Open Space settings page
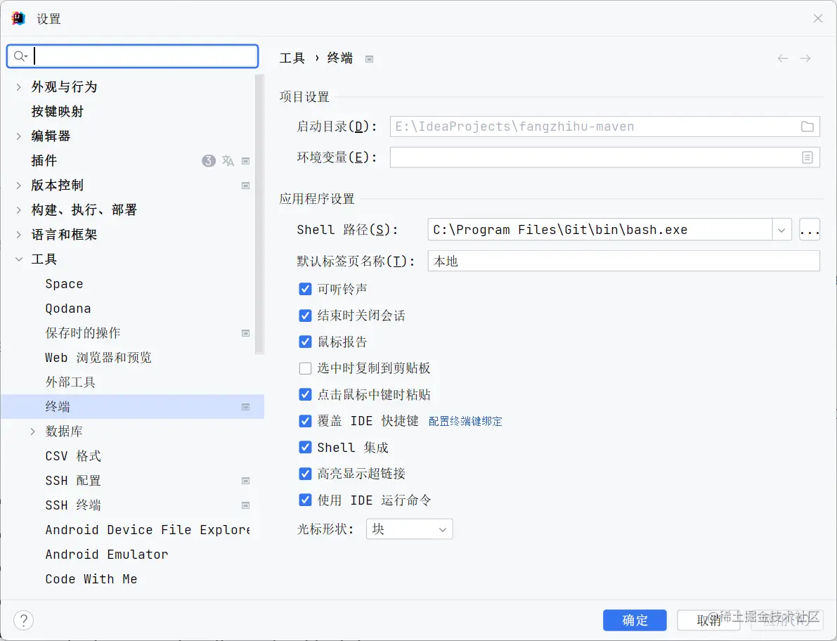The height and width of the screenshot is (641, 837). click(x=64, y=284)
